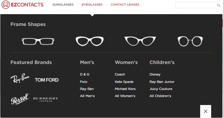This screenshot has height=118, width=223.
Task: Open Juicy Couture children's eyeglasses
Action: coord(161,89)
